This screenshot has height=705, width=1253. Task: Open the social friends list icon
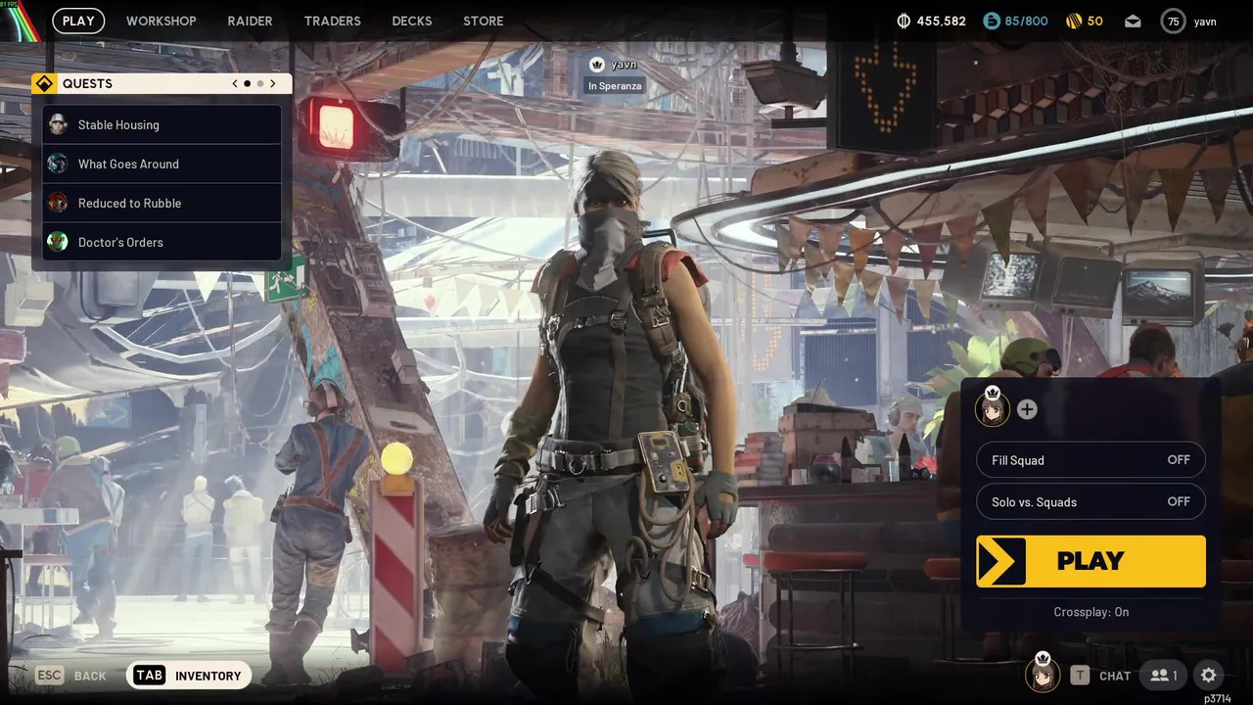click(1164, 676)
